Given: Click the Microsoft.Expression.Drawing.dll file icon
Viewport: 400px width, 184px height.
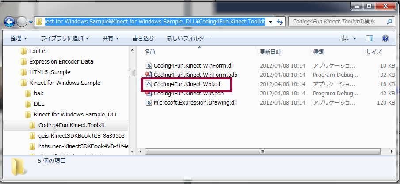Looking at the screenshot, I should click(x=149, y=103).
